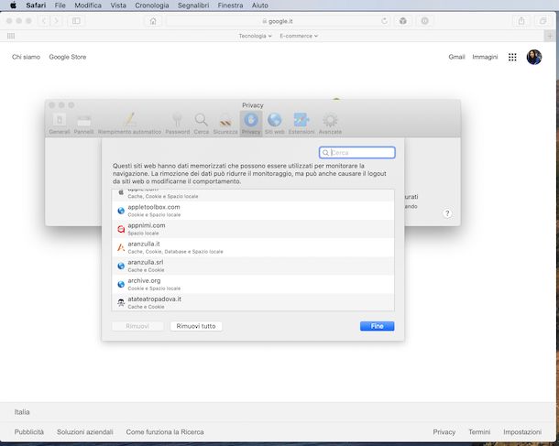Open Soluzioni aziendali footer link
The image size is (559, 446).
pyautogui.click(x=85, y=432)
